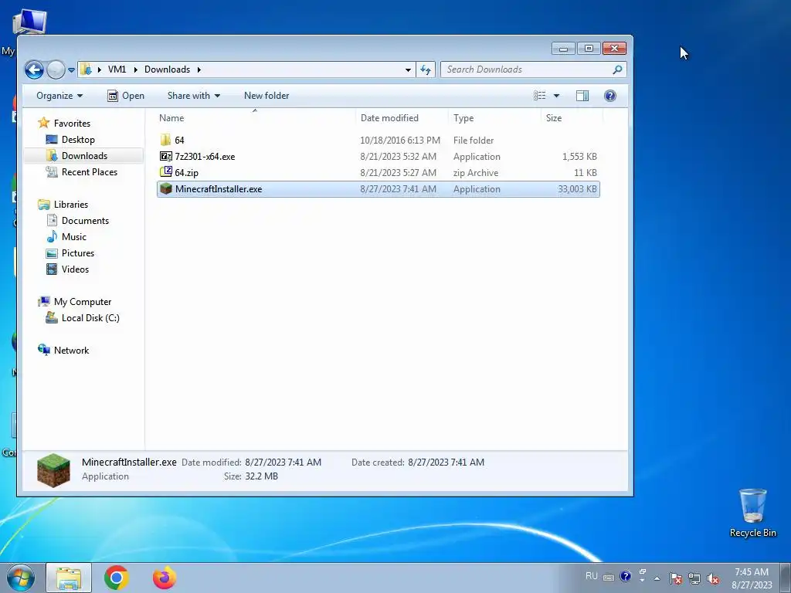Screen dimensions: 791x593
Task: Click Show desktop at taskbar end
Action: [786, 578]
